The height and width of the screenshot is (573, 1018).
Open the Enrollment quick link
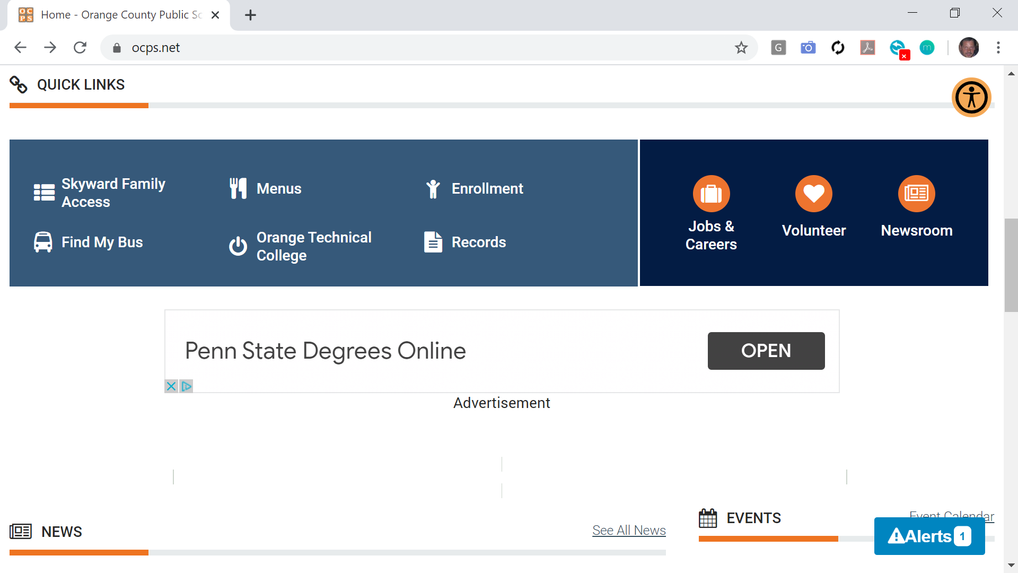tap(487, 188)
